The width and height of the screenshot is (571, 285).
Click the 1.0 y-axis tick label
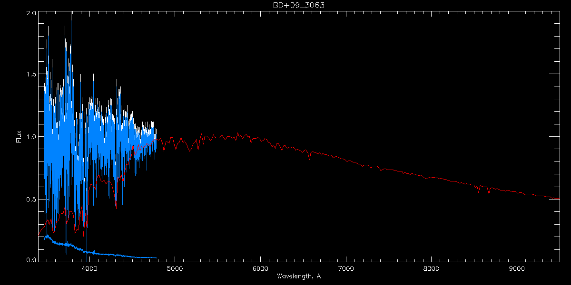[x=30, y=137]
